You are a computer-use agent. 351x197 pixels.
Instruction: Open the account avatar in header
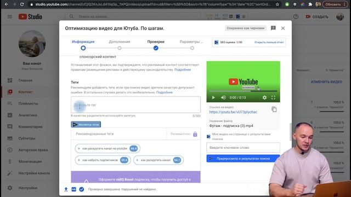340,16
